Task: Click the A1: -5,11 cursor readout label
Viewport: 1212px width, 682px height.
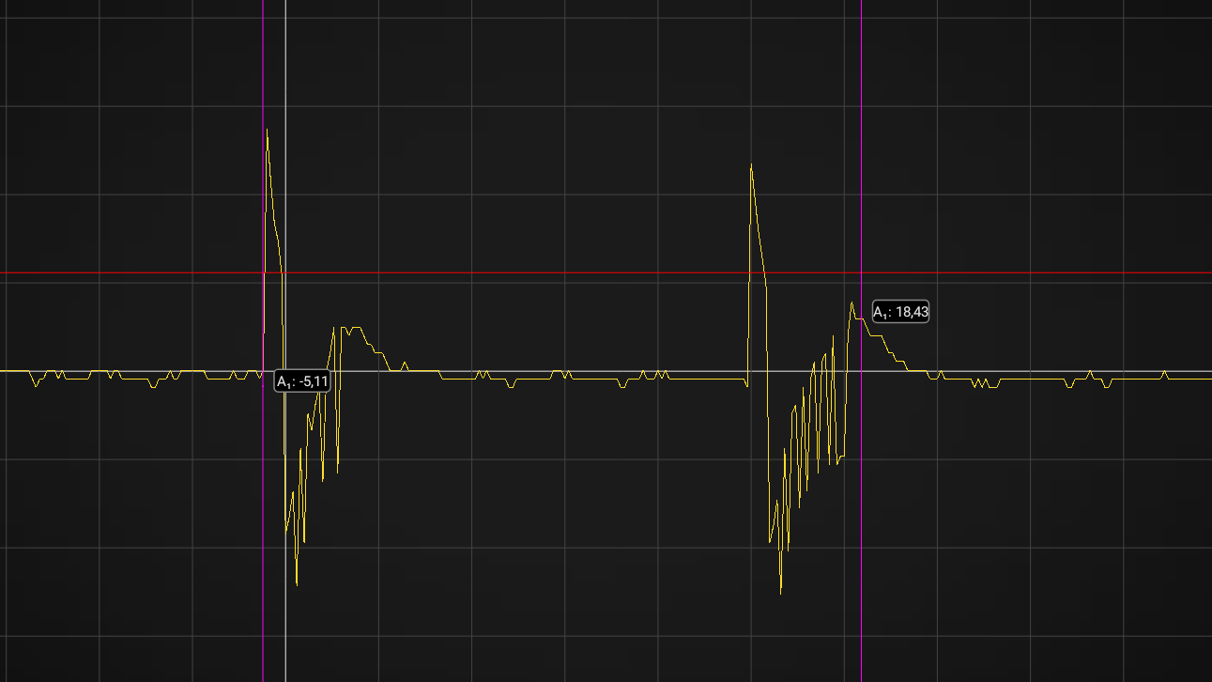Action: click(301, 381)
